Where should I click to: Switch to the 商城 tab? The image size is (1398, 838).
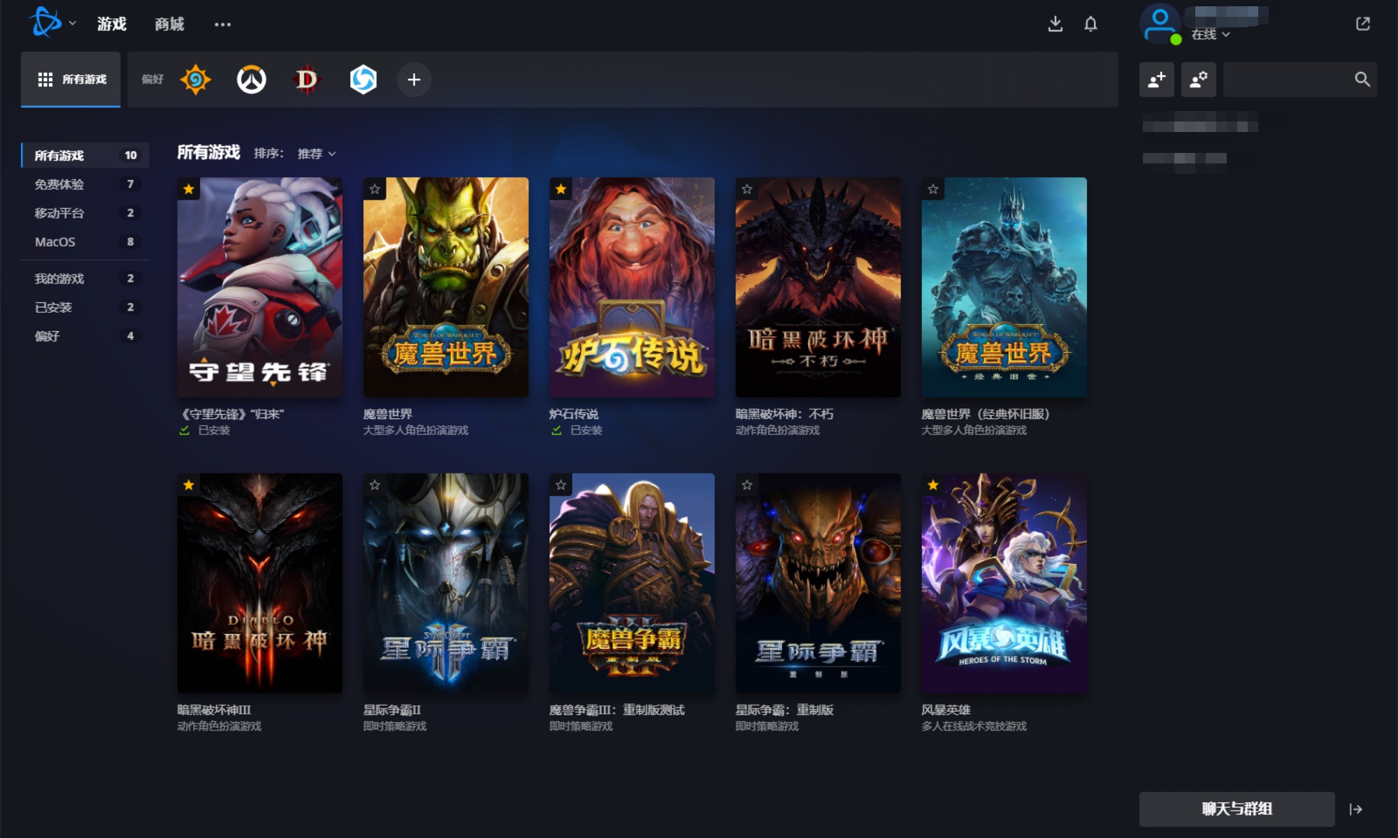click(169, 24)
